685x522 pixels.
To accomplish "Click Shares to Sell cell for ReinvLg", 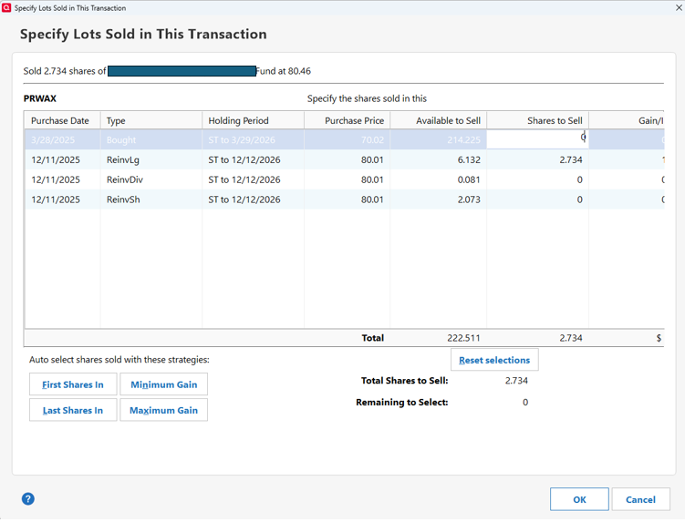I will pos(537,159).
